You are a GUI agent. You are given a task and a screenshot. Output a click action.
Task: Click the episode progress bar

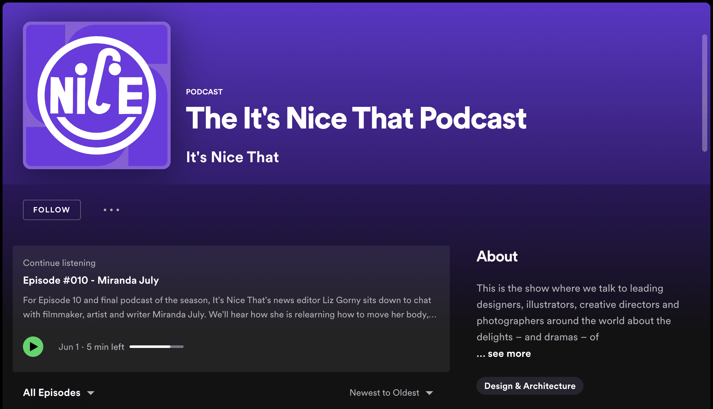tap(156, 347)
